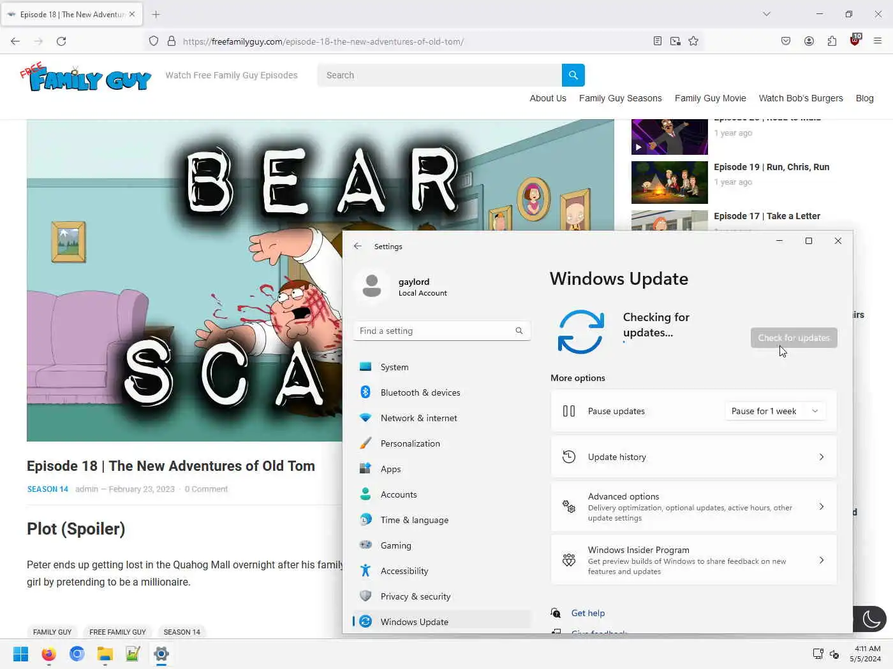Click Firefox list all tabs chevron

(767, 14)
